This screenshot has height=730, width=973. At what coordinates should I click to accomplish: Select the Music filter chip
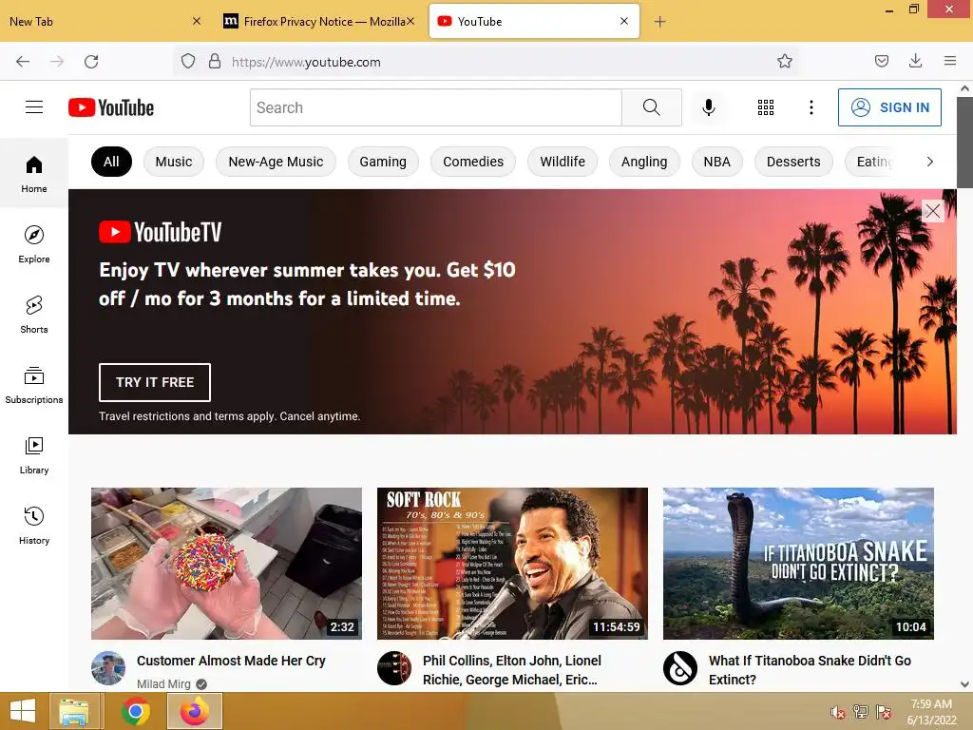coord(174,162)
